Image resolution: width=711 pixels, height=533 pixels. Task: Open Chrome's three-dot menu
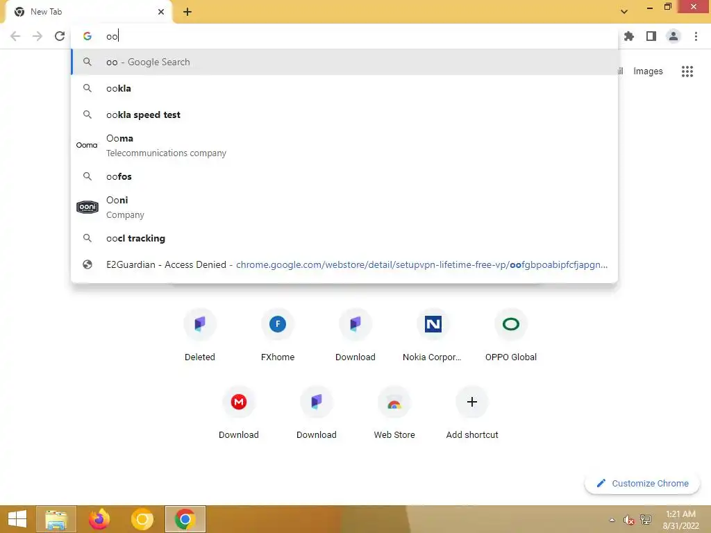point(696,36)
